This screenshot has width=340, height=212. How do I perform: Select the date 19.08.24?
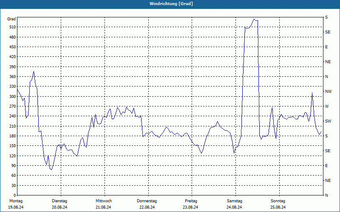pos(16,207)
